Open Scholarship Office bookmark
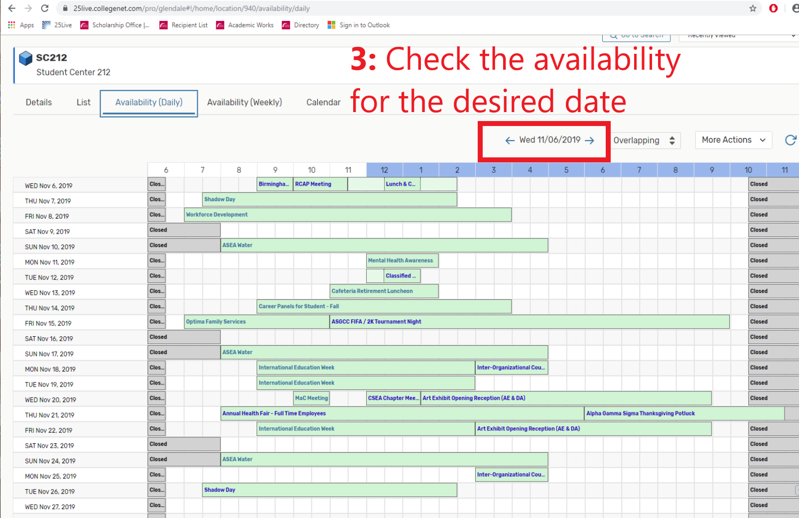The width and height of the screenshot is (799, 518). [x=115, y=25]
